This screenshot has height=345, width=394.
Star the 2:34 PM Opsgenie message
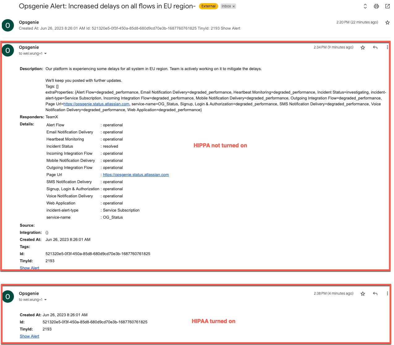coord(362,47)
